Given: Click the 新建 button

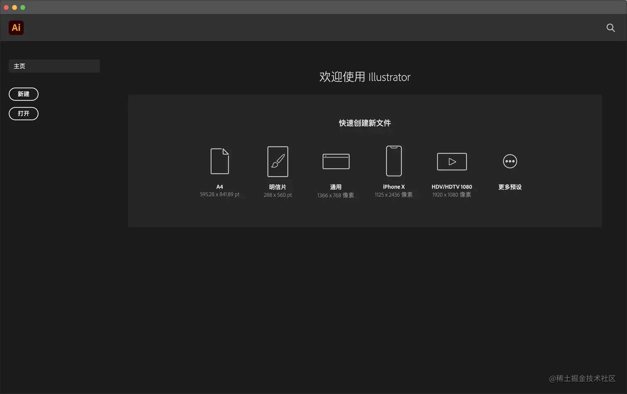Looking at the screenshot, I should tap(24, 94).
